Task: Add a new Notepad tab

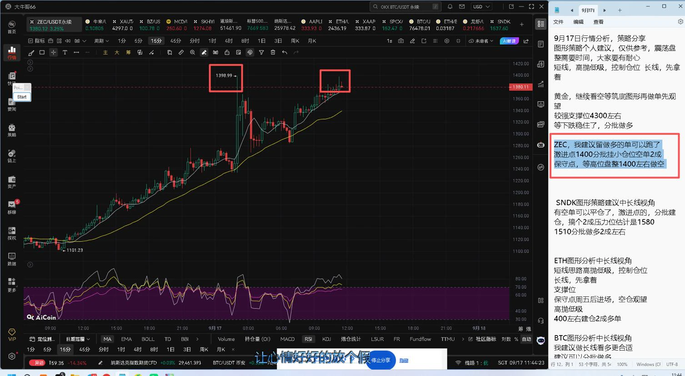Action: tap(620, 10)
